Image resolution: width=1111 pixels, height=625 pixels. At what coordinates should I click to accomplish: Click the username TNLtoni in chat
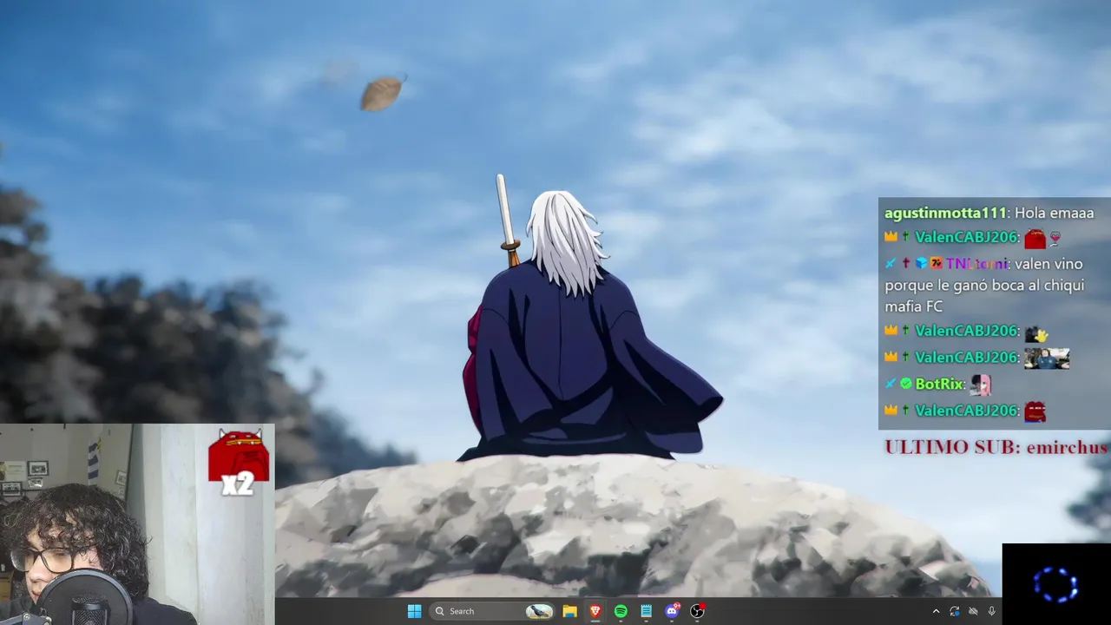pyautogui.click(x=976, y=263)
